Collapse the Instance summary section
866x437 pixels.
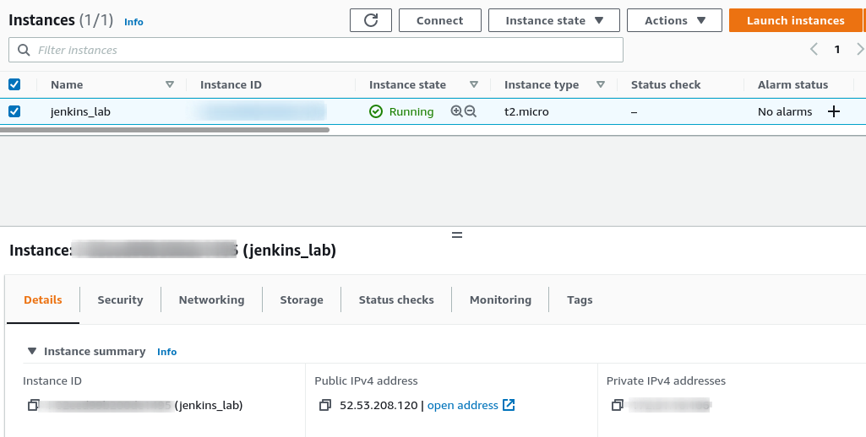(x=32, y=351)
